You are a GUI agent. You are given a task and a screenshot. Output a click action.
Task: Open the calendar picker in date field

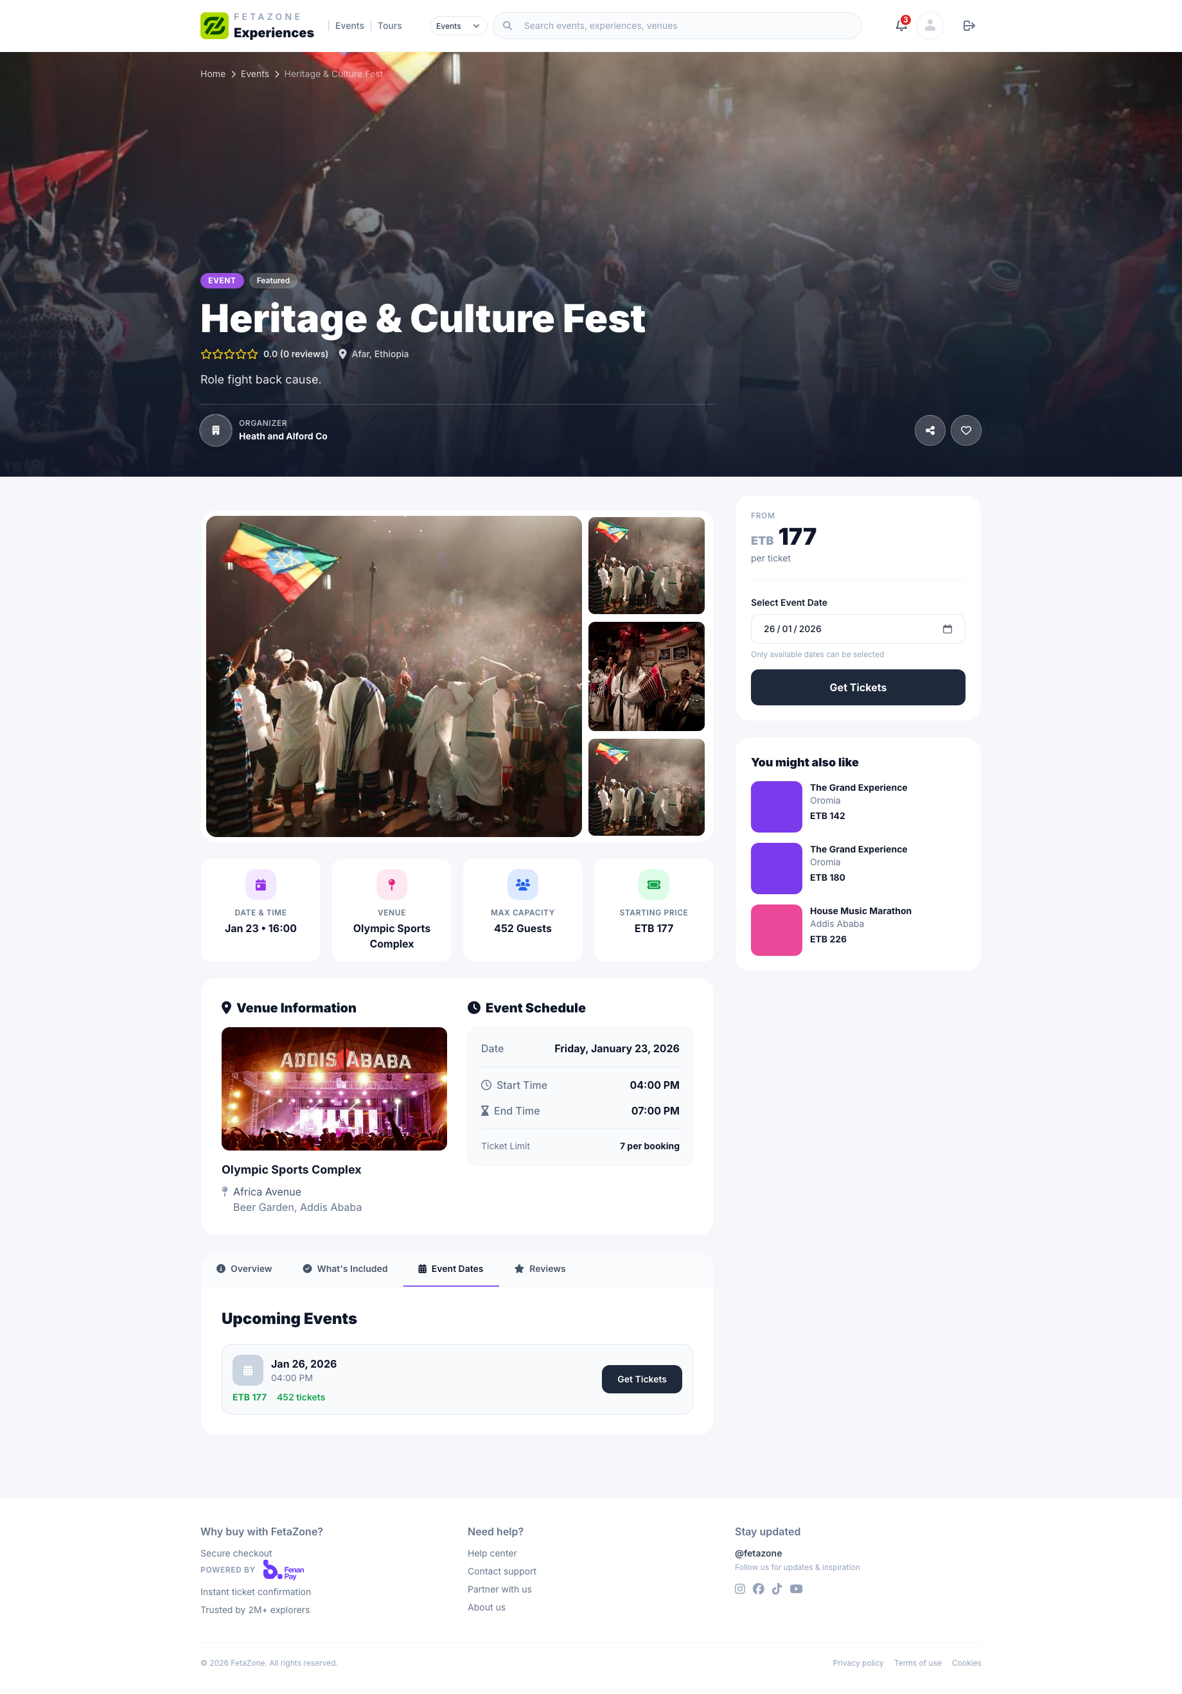click(948, 629)
